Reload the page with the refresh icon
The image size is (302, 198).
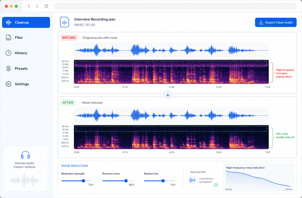click(46, 6)
